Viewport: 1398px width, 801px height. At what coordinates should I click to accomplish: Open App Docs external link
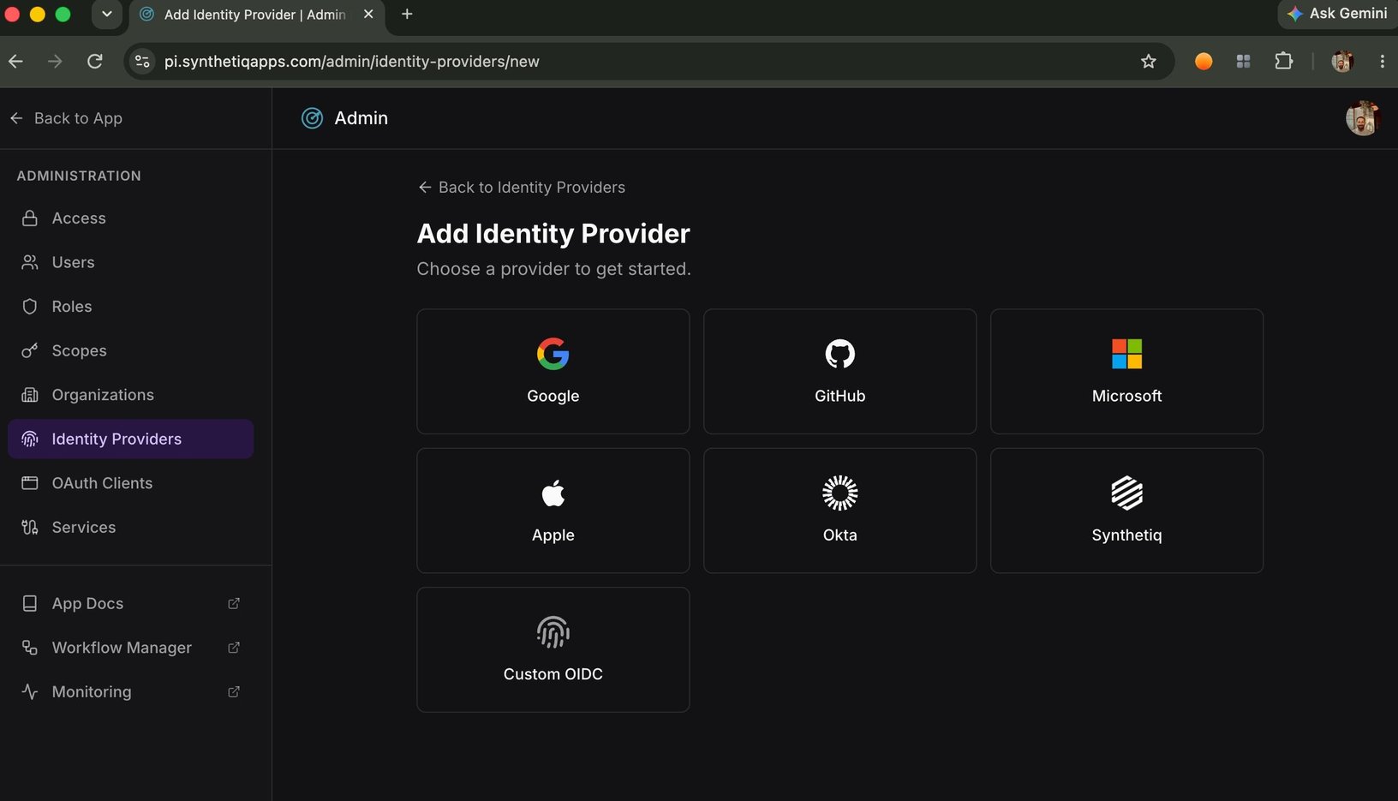(x=131, y=603)
